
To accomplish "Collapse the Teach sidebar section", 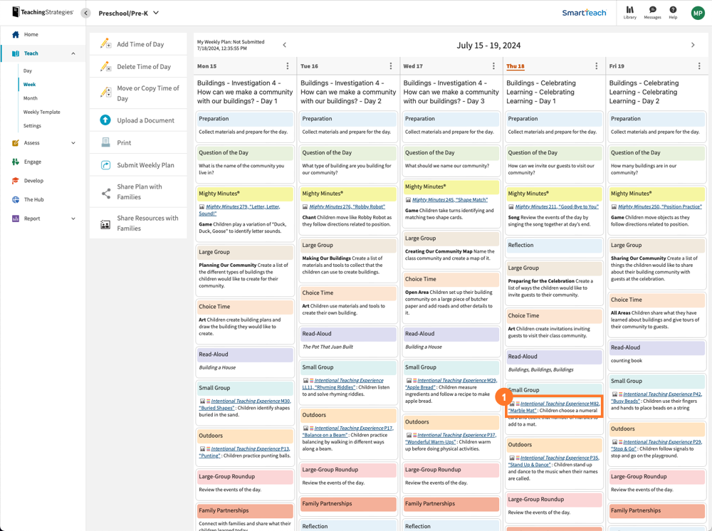I will click(73, 53).
